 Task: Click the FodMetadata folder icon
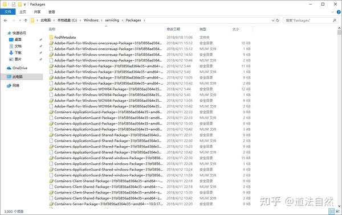click(51, 37)
